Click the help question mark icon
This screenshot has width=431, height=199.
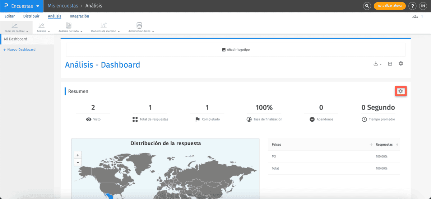pyautogui.click(x=413, y=6)
